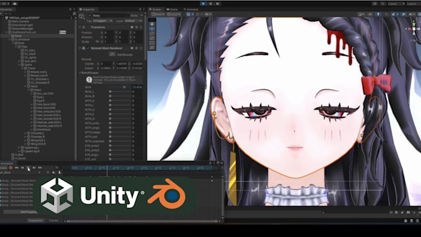This screenshot has height=237, width=421.
Task: Lock the Hierarchy panel with the lock icon
Action: 71,9
